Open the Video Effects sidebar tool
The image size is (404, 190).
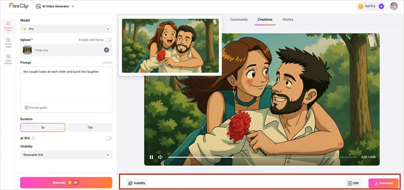coord(8,59)
